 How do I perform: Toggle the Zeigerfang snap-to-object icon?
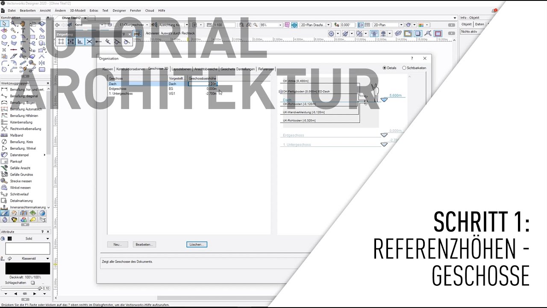tap(71, 41)
